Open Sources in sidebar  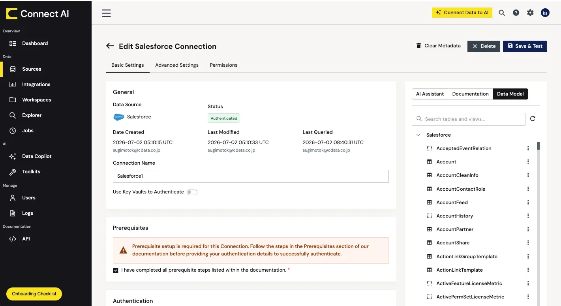click(32, 69)
